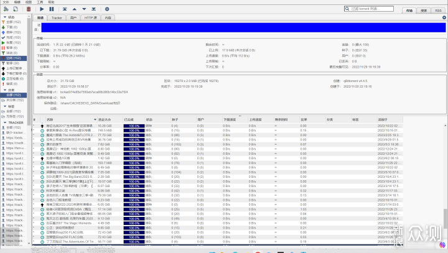Click the pause toolbar icon
Image resolution: width=448 pixels, height=253 pixels.
pyautogui.click(x=52, y=9)
